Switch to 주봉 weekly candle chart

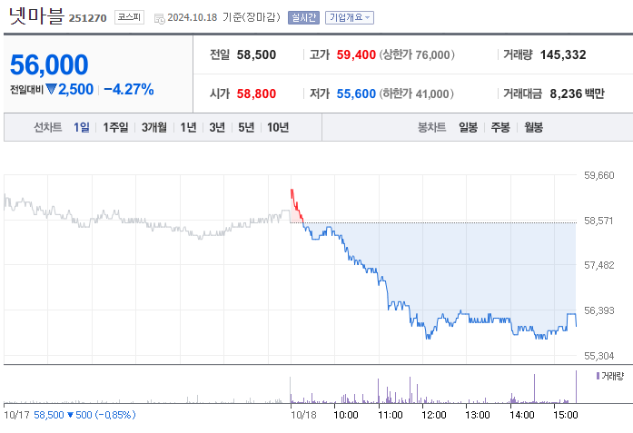500,127
